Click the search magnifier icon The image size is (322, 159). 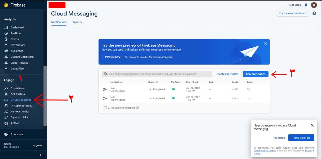[x=106, y=74]
